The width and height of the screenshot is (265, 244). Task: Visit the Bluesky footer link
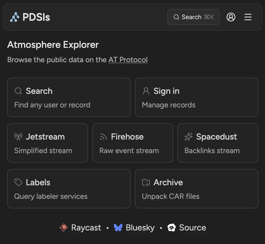(x=134, y=228)
